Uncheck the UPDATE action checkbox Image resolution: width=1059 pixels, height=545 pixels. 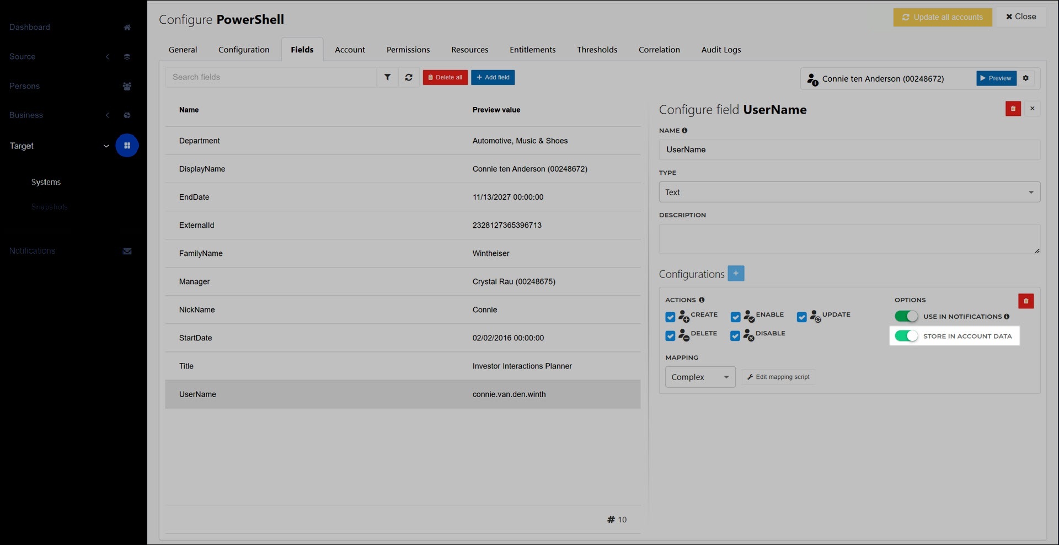(x=801, y=317)
